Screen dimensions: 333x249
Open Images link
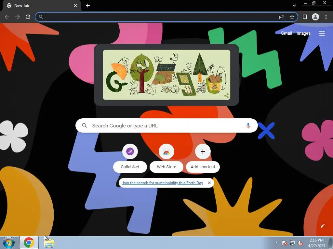[303, 33]
